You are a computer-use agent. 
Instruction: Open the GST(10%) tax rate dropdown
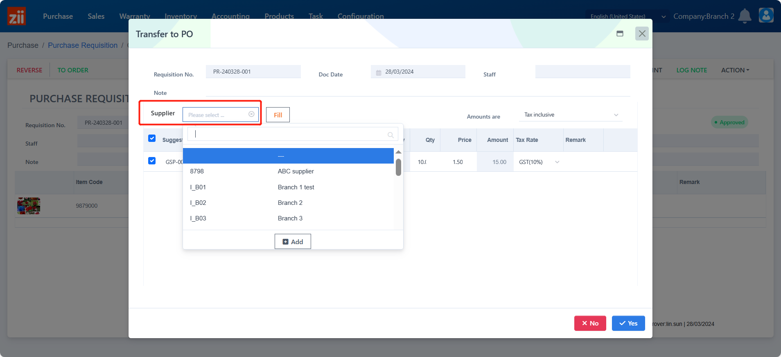(539, 162)
